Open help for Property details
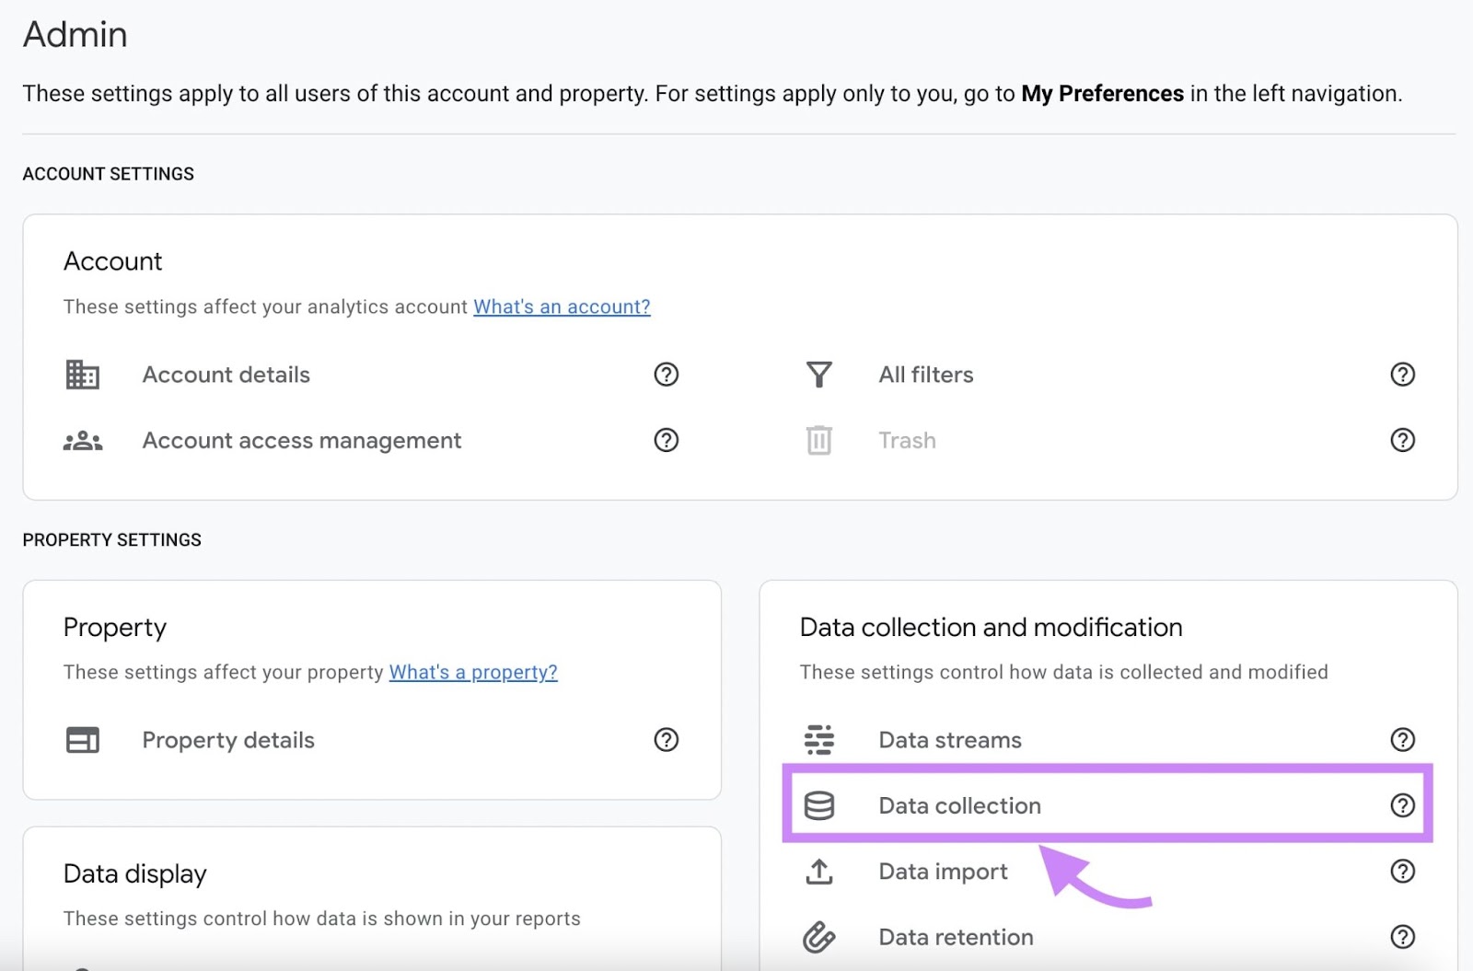The width and height of the screenshot is (1473, 971). 667,739
